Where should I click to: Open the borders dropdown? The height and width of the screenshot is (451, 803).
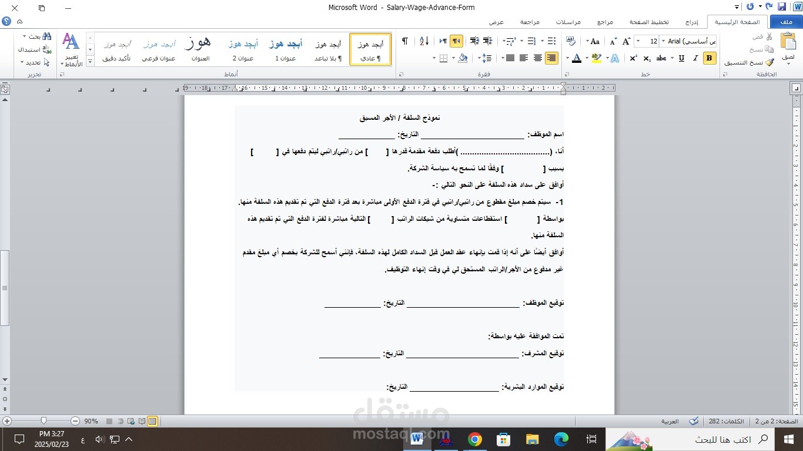click(435, 58)
